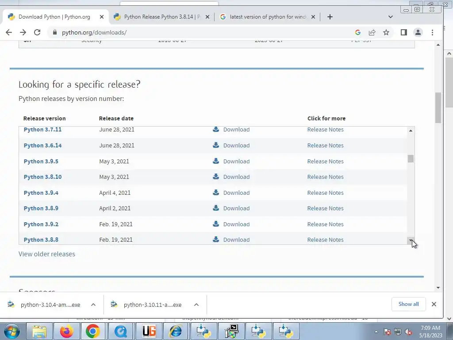Click the Show all downloads button
This screenshot has width=453, height=340.
(x=408, y=304)
